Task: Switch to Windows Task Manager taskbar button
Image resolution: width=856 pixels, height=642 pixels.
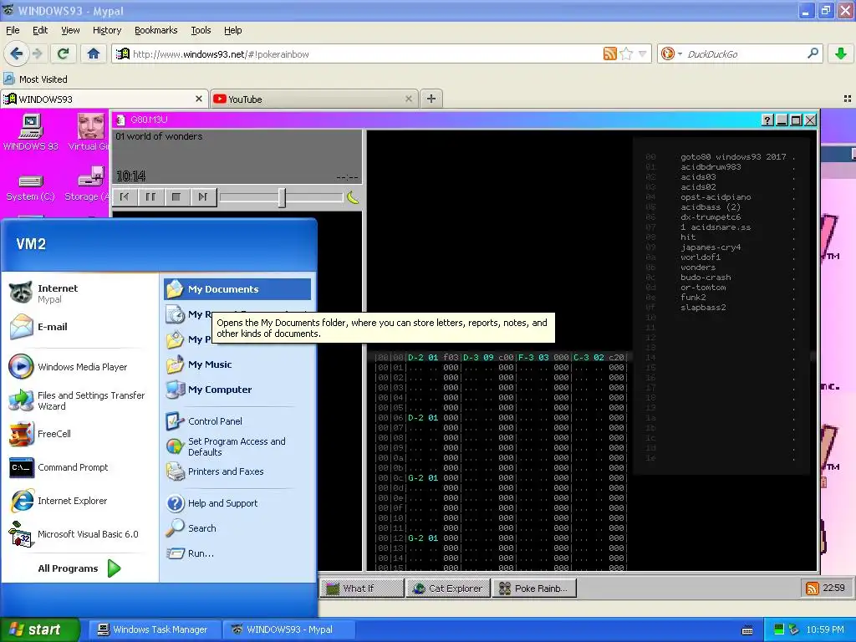Action: click(155, 629)
